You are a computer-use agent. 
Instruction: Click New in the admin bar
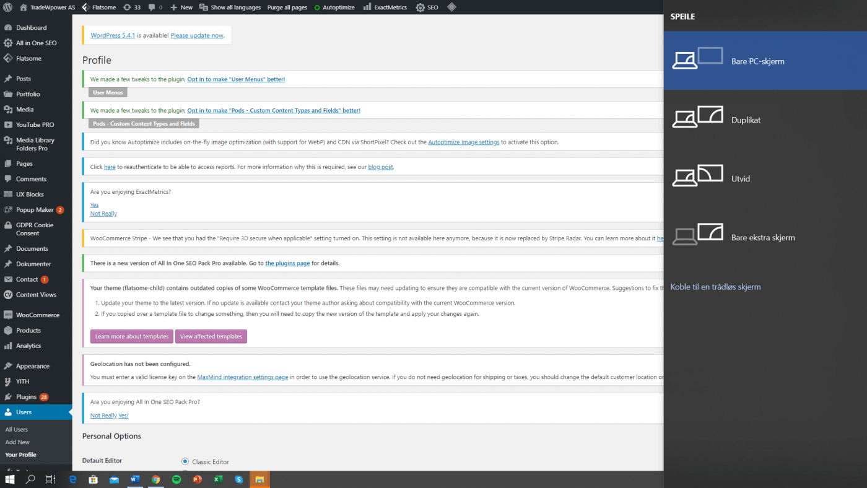coord(181,7)
